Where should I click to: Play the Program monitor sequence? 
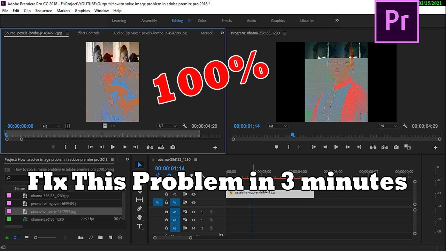coord(336,147)
